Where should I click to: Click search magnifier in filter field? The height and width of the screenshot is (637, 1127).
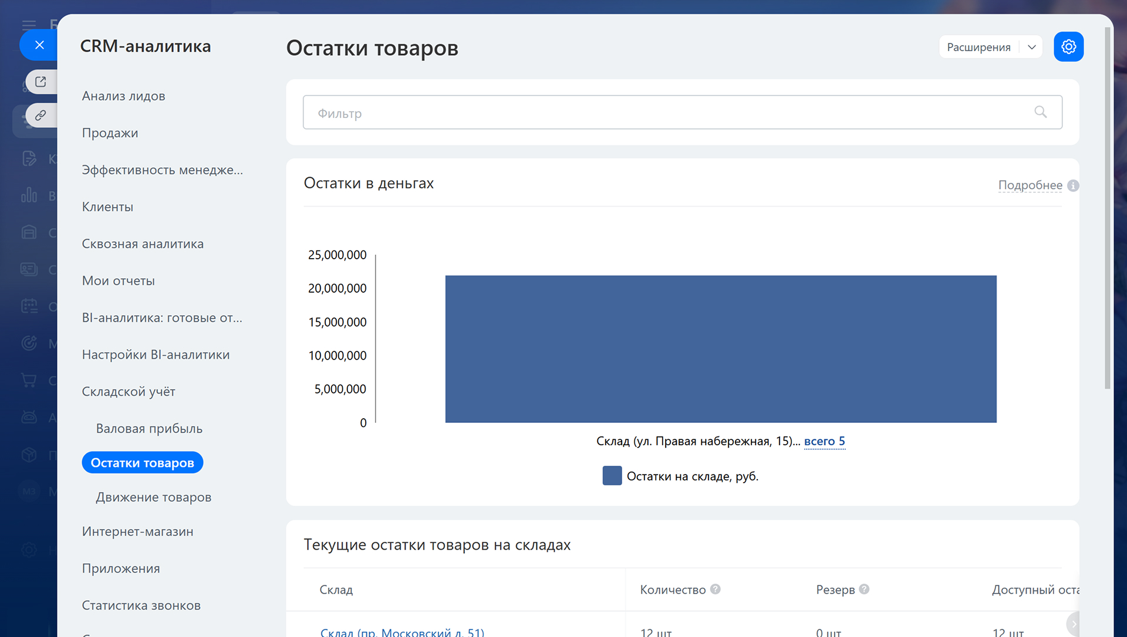pyautogui.click(x=1040, y=112)
